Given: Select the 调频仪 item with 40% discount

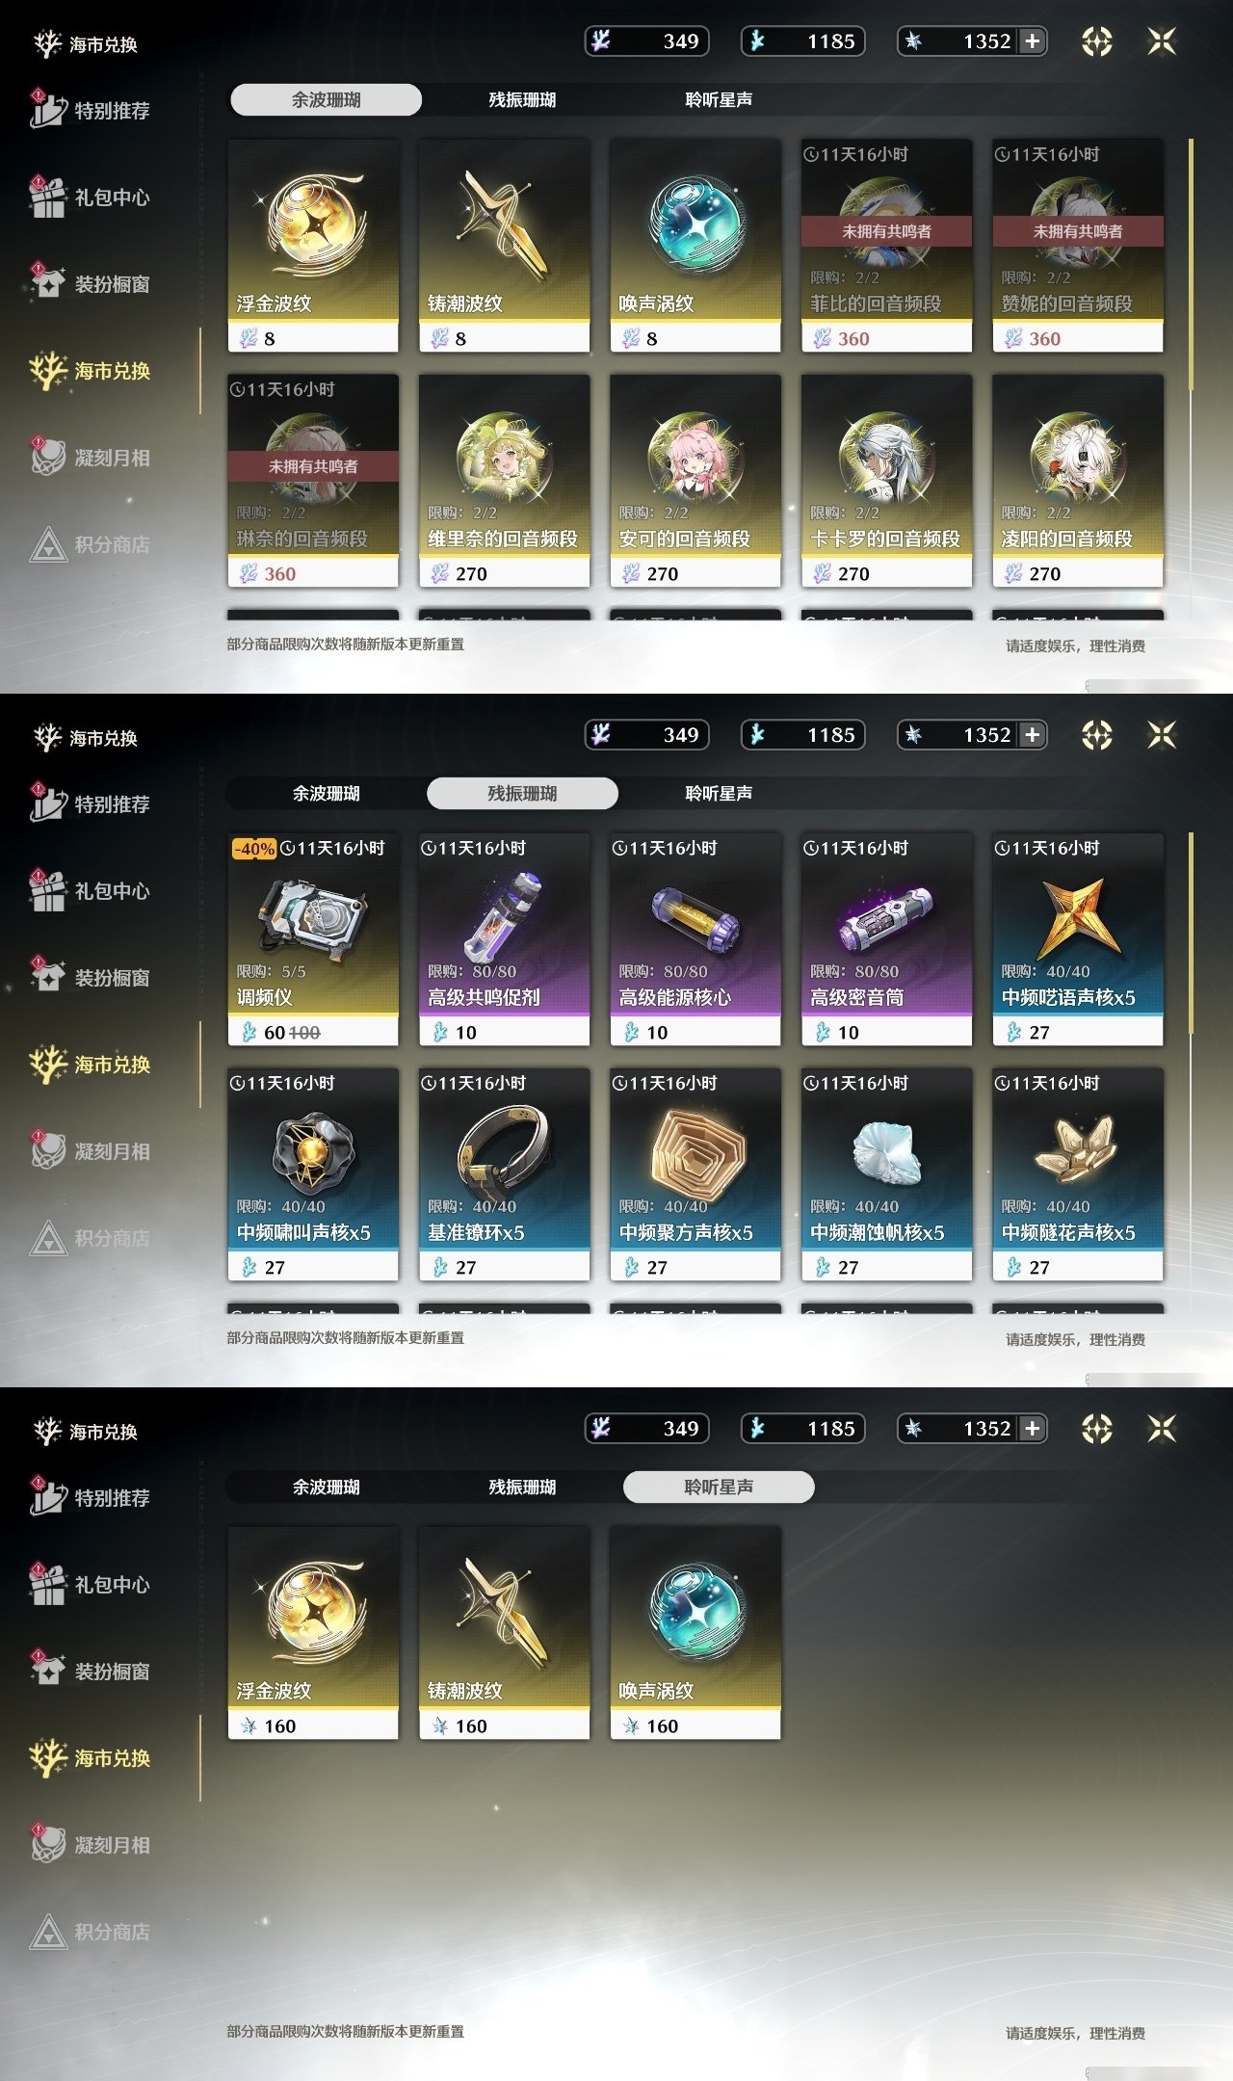Looking at the screenshot, I should [313, 939].
